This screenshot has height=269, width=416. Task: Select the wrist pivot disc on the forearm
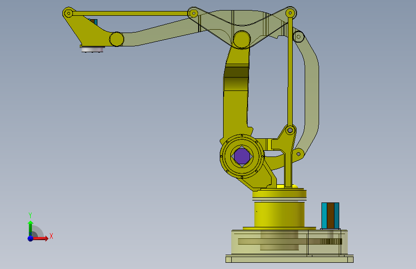point(117,39)
